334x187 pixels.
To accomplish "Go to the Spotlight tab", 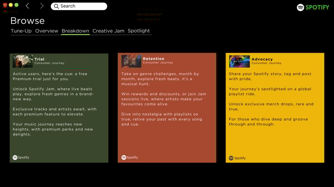I will pos(139,31).
